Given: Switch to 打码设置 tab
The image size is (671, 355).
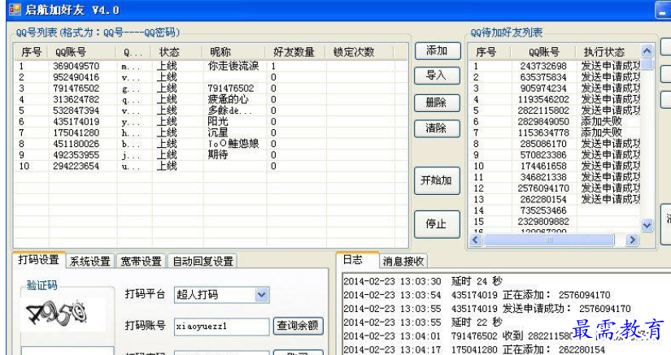Looking at the screenshot, I should 38,260.
